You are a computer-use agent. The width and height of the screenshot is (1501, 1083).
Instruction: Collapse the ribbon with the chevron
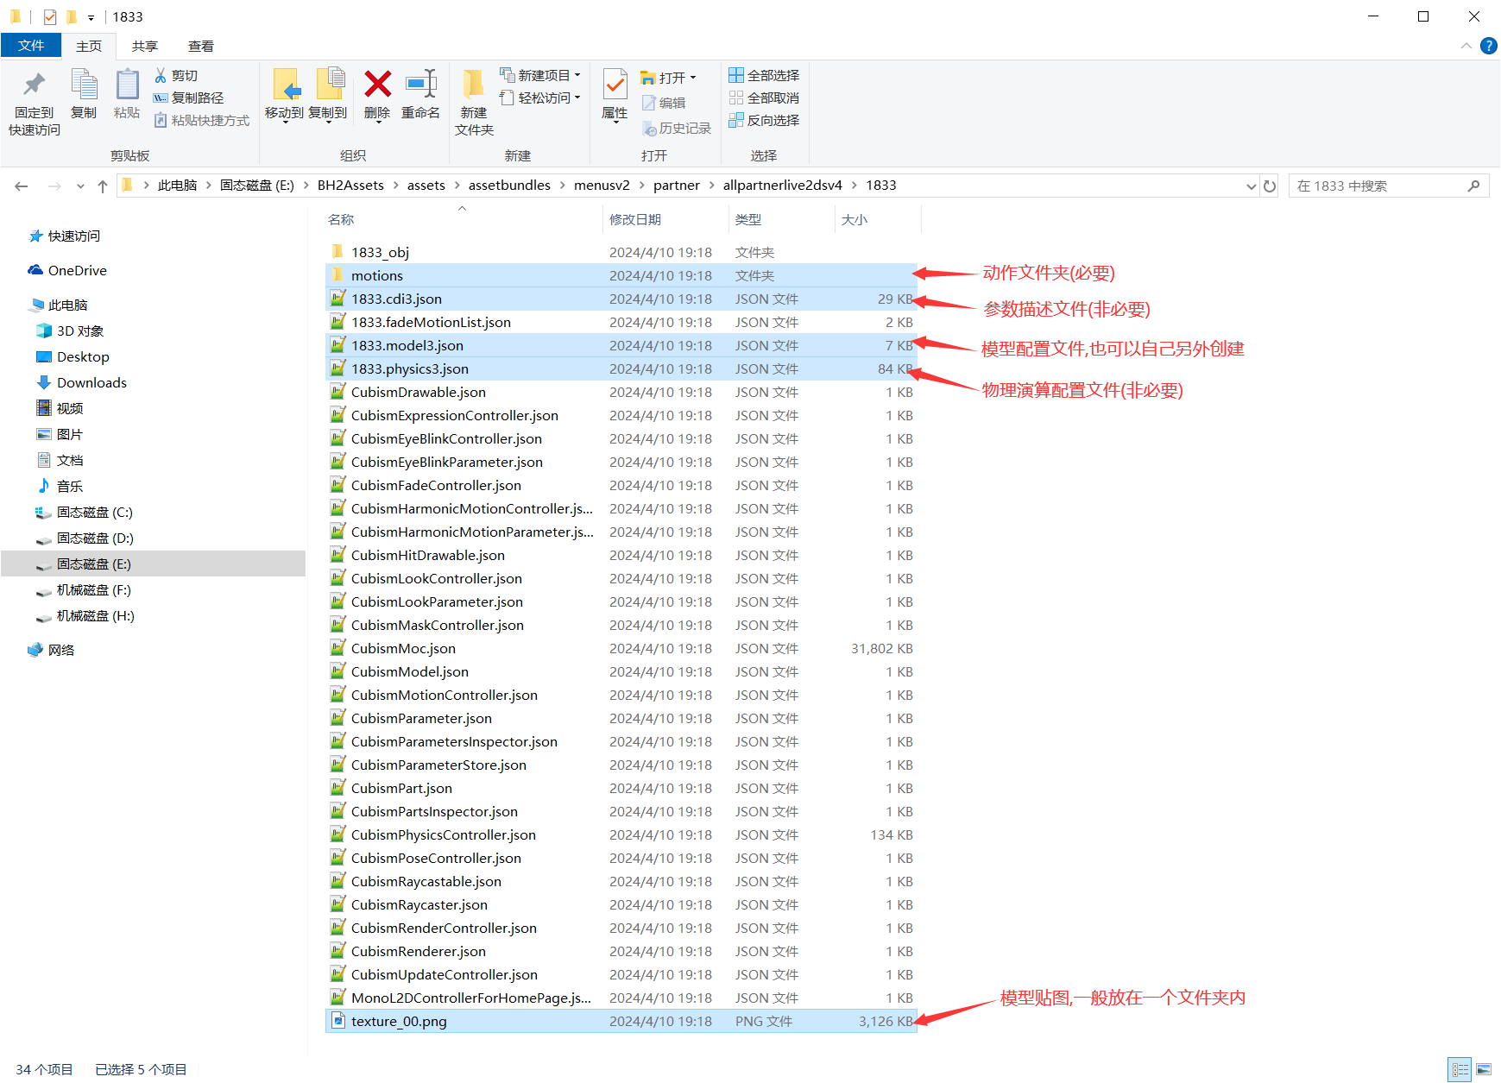(1466, 46)
